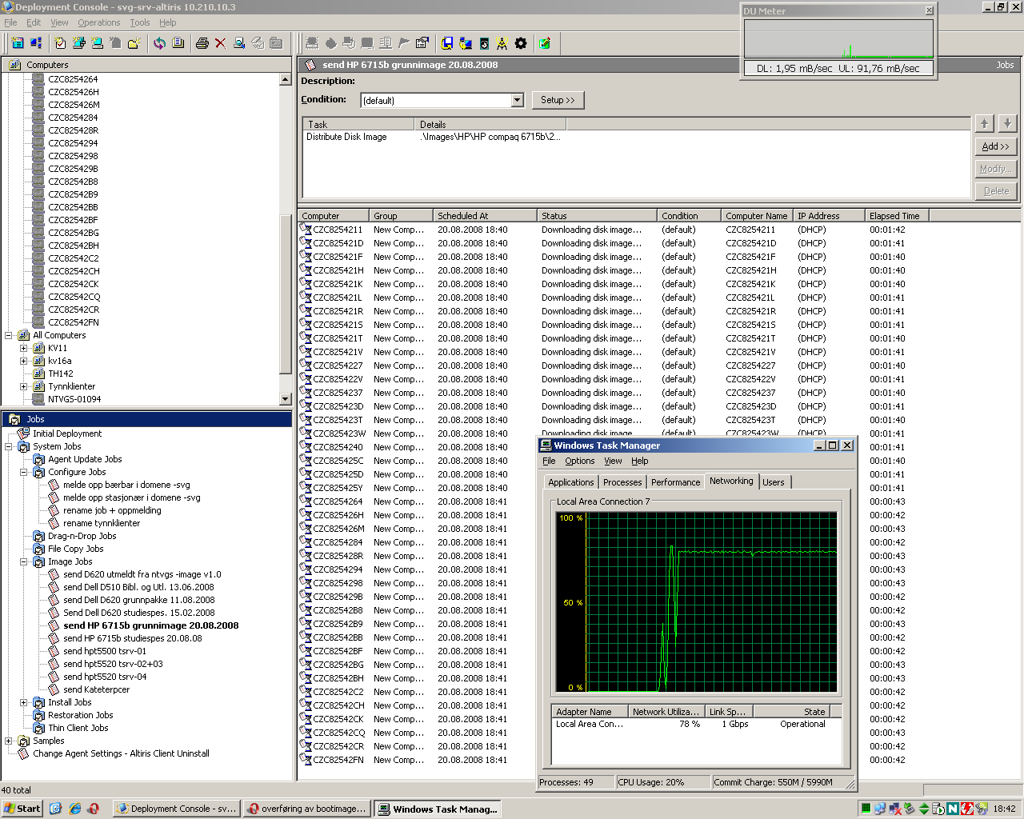This screenshot has height=819, width=1024.
Task: Open the Edit menu in Deployment Console
Action: click(x=34, y=22)
